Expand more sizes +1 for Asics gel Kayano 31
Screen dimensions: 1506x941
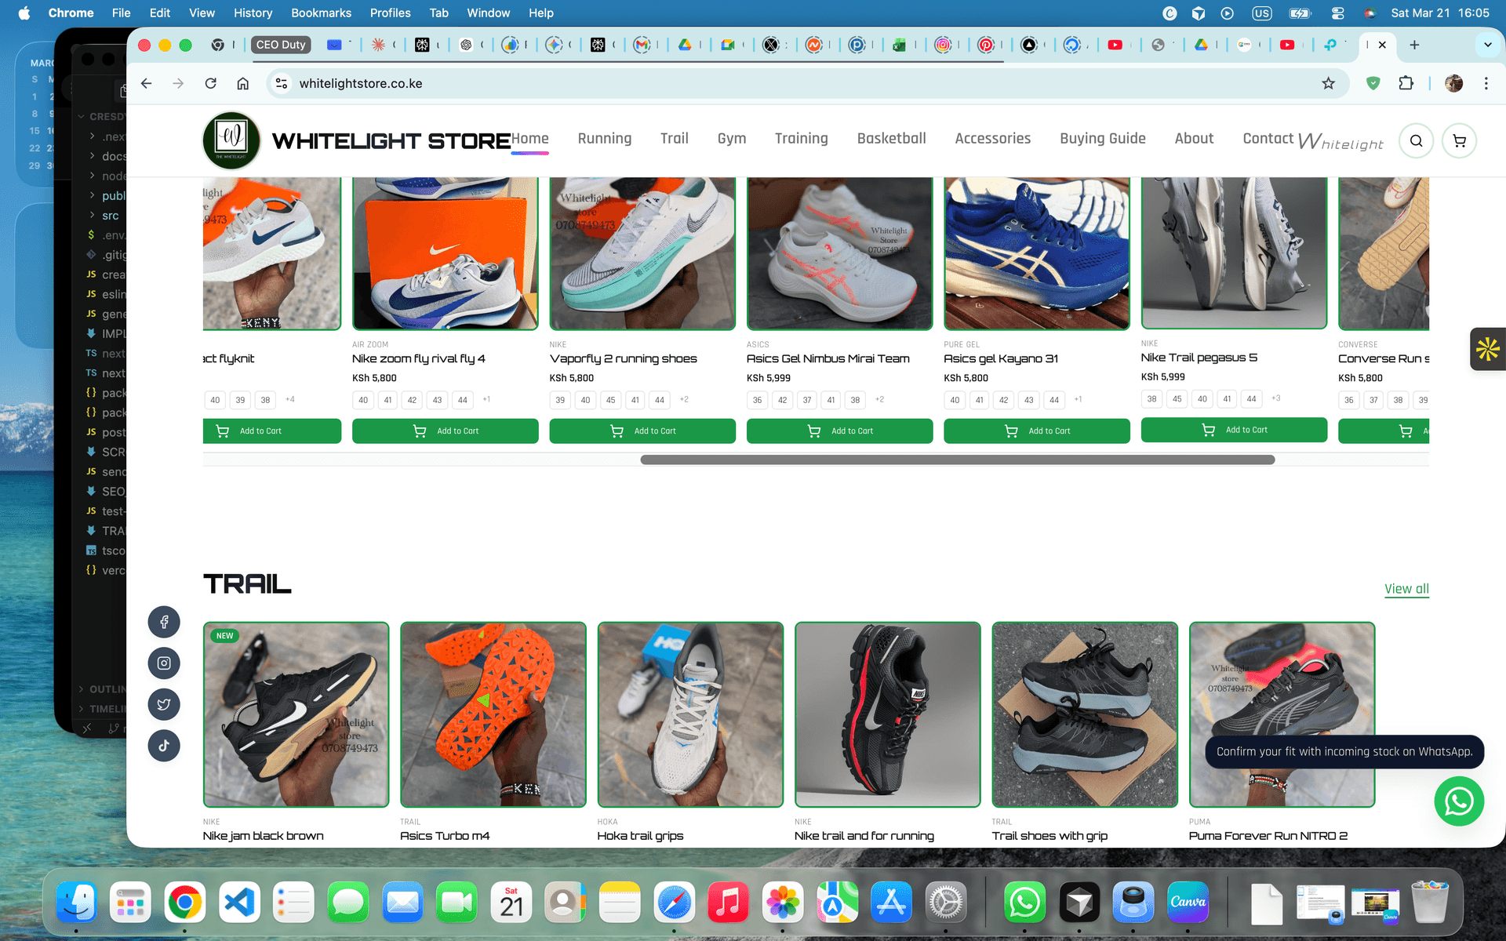point(1078,399)
